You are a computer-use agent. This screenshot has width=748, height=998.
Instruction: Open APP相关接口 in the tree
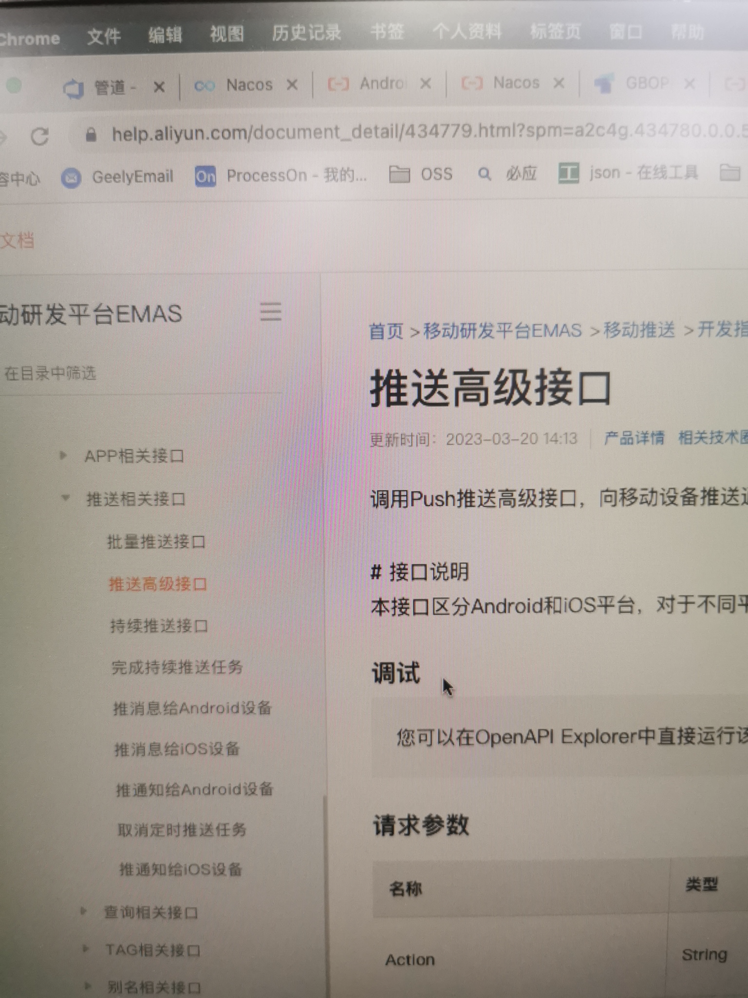(134, 457)
